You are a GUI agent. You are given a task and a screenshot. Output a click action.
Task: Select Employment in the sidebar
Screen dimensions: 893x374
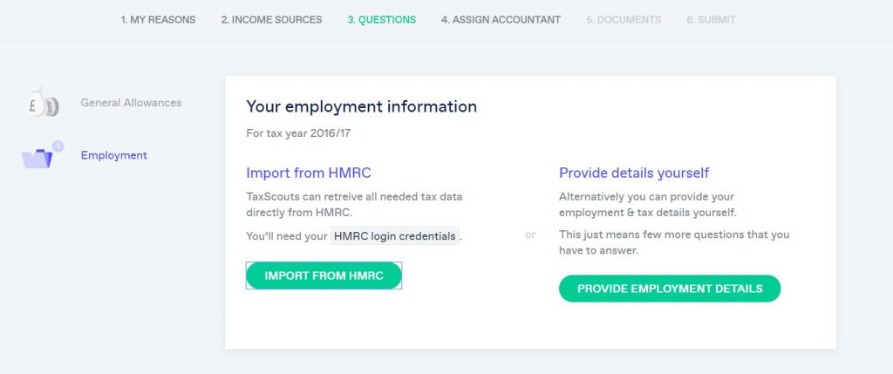click(114, 155)
